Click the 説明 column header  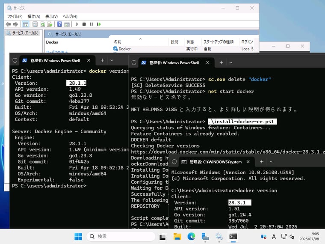click(x=174, y=42)
